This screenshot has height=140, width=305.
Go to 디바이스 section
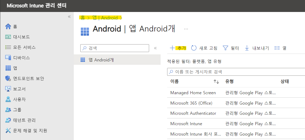tap(18, 58)
